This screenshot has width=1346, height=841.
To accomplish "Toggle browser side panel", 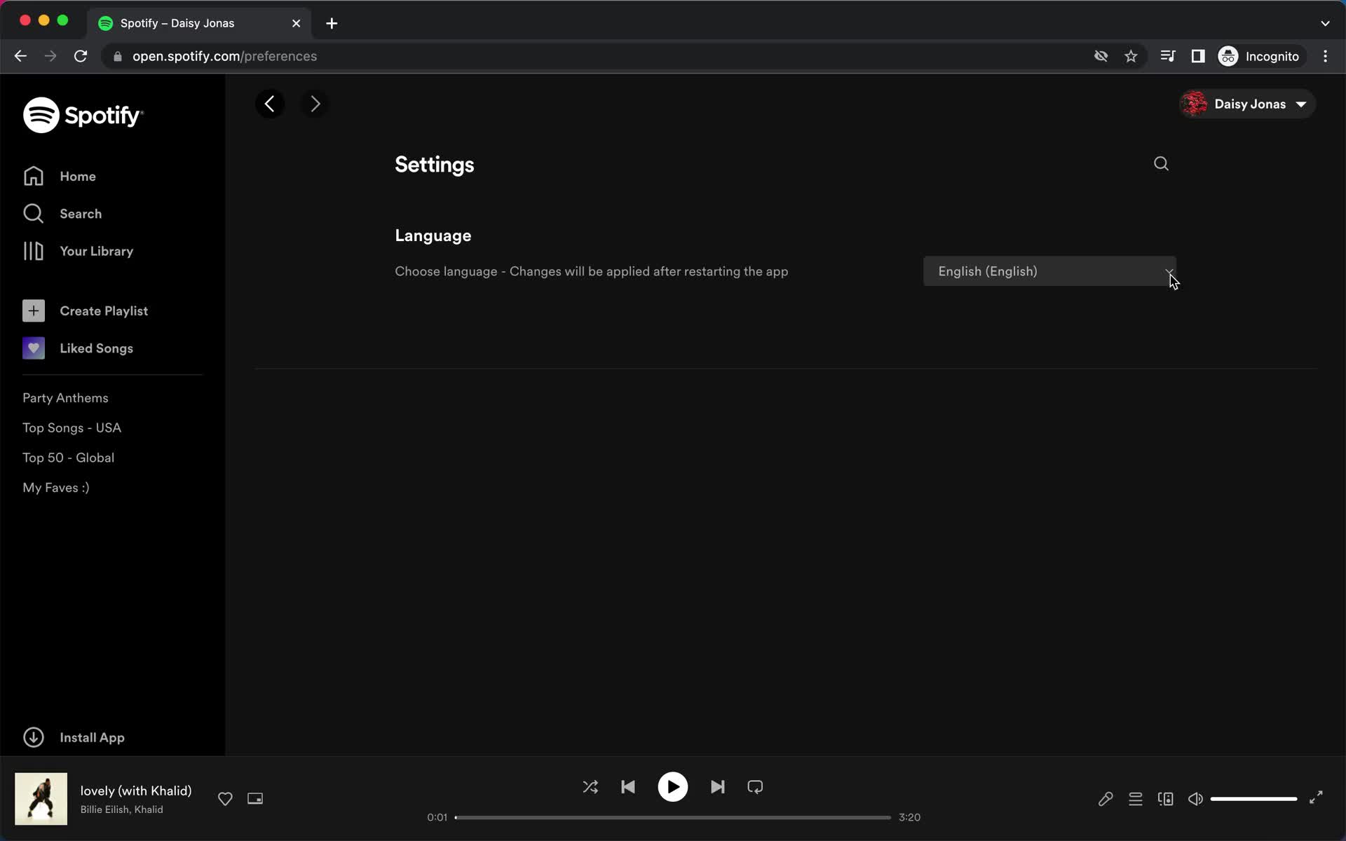I will click(1198, 56).
